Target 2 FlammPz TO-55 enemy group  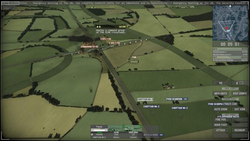[x=89, y=47]
